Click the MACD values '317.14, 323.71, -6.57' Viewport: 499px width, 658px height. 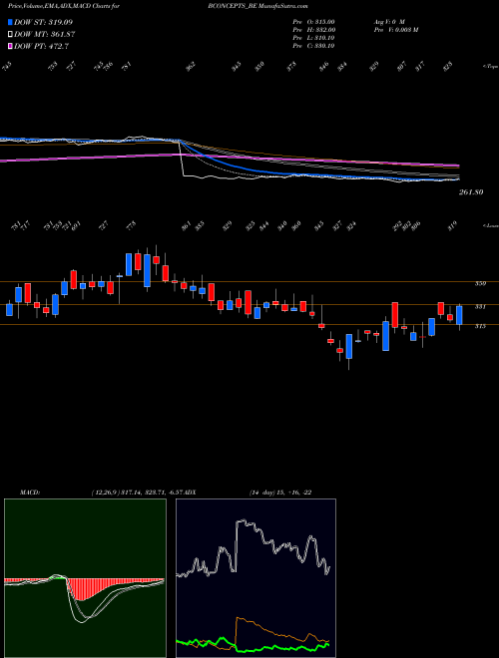[x=154, y=493]
